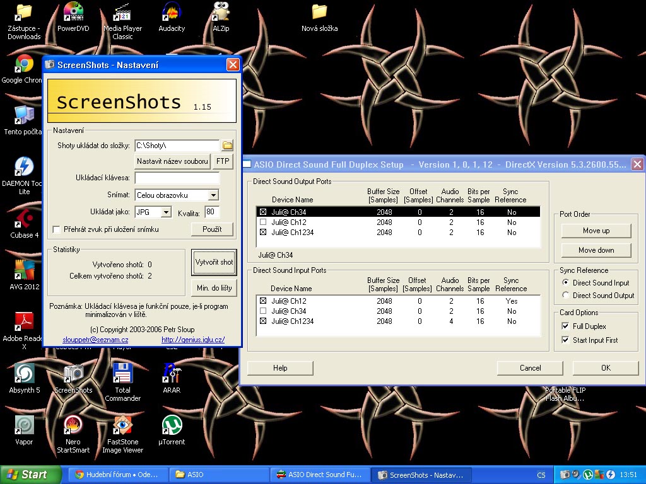The width and height of the screenshot is (646, 484).
Task: Click the Ukládací klávesa input field
Action: tap(177, 178)
